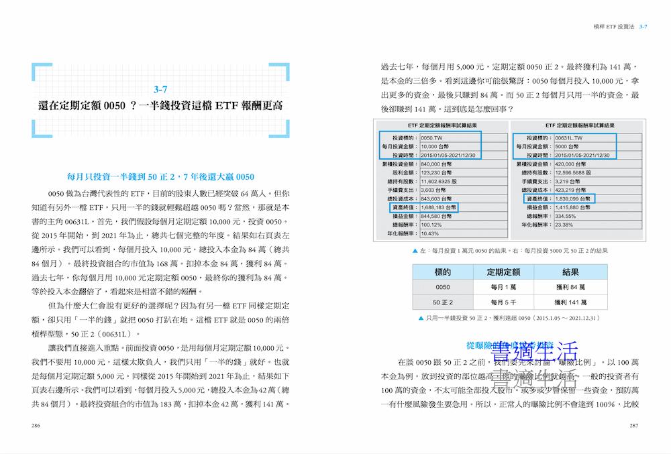Click the fee value "3,219 台幣"
This screenshot has width=671, height=454.
(568, 181)
